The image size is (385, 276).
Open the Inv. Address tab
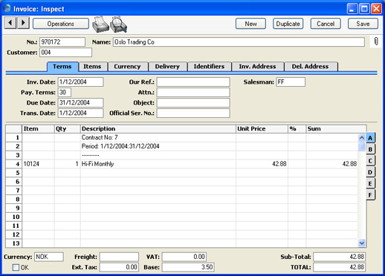pyautogui.click(x=257, y=67)
